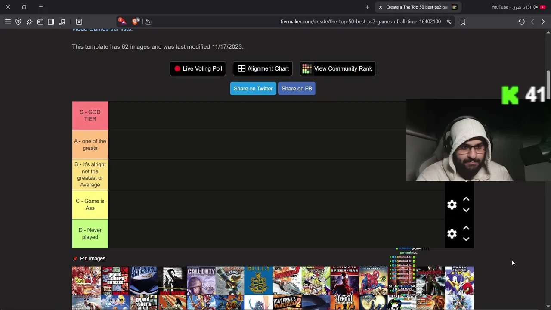Open the wallet icon in browser toolbar
The image size is (551, 310).
tap(40, 22)
